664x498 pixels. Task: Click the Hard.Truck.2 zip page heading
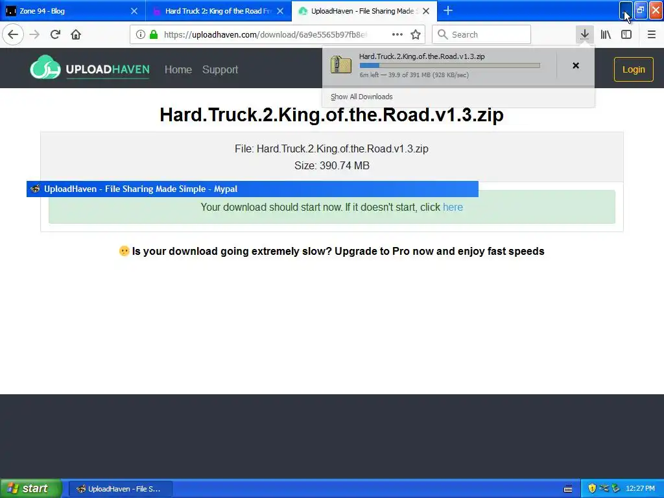[x=331, y=115]
